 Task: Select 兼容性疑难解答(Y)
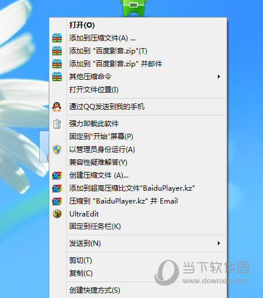coord(138,162)
